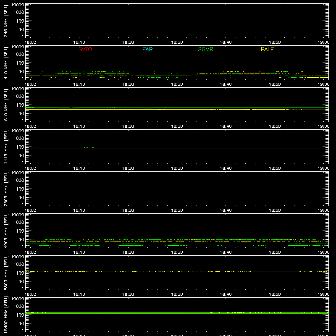Click 18:40 label beneath the 410 MHz panel
The width and height of the screenshot is (336, 336).
click(x=226, y=84)
